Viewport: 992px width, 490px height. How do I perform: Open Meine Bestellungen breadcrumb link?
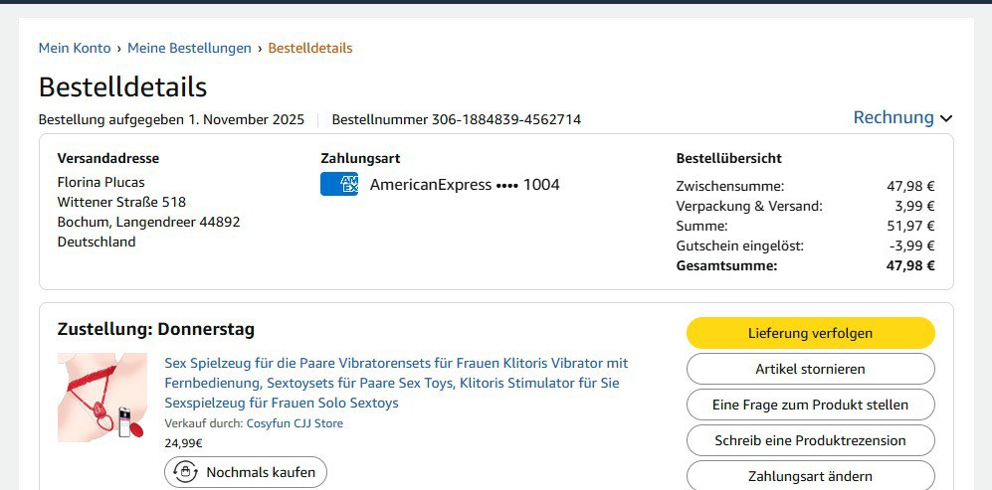coord(189,48)
